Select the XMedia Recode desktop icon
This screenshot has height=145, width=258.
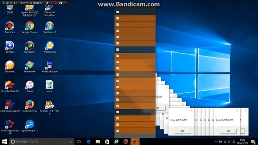point(50,67)
